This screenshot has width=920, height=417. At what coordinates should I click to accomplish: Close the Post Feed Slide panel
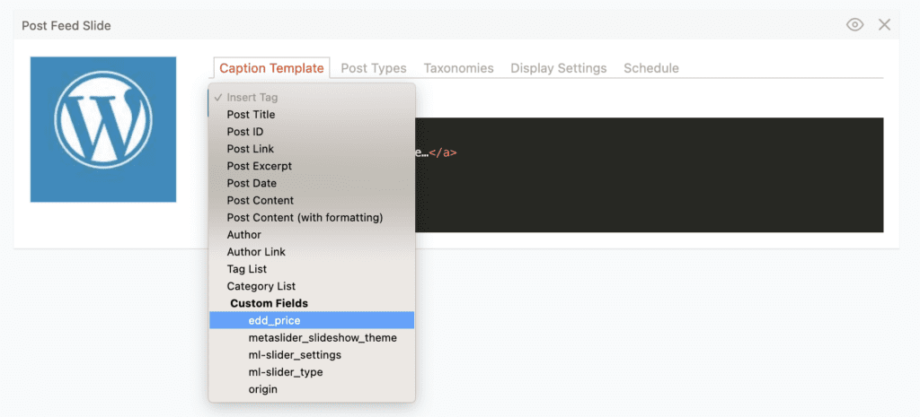click(884, 24)
